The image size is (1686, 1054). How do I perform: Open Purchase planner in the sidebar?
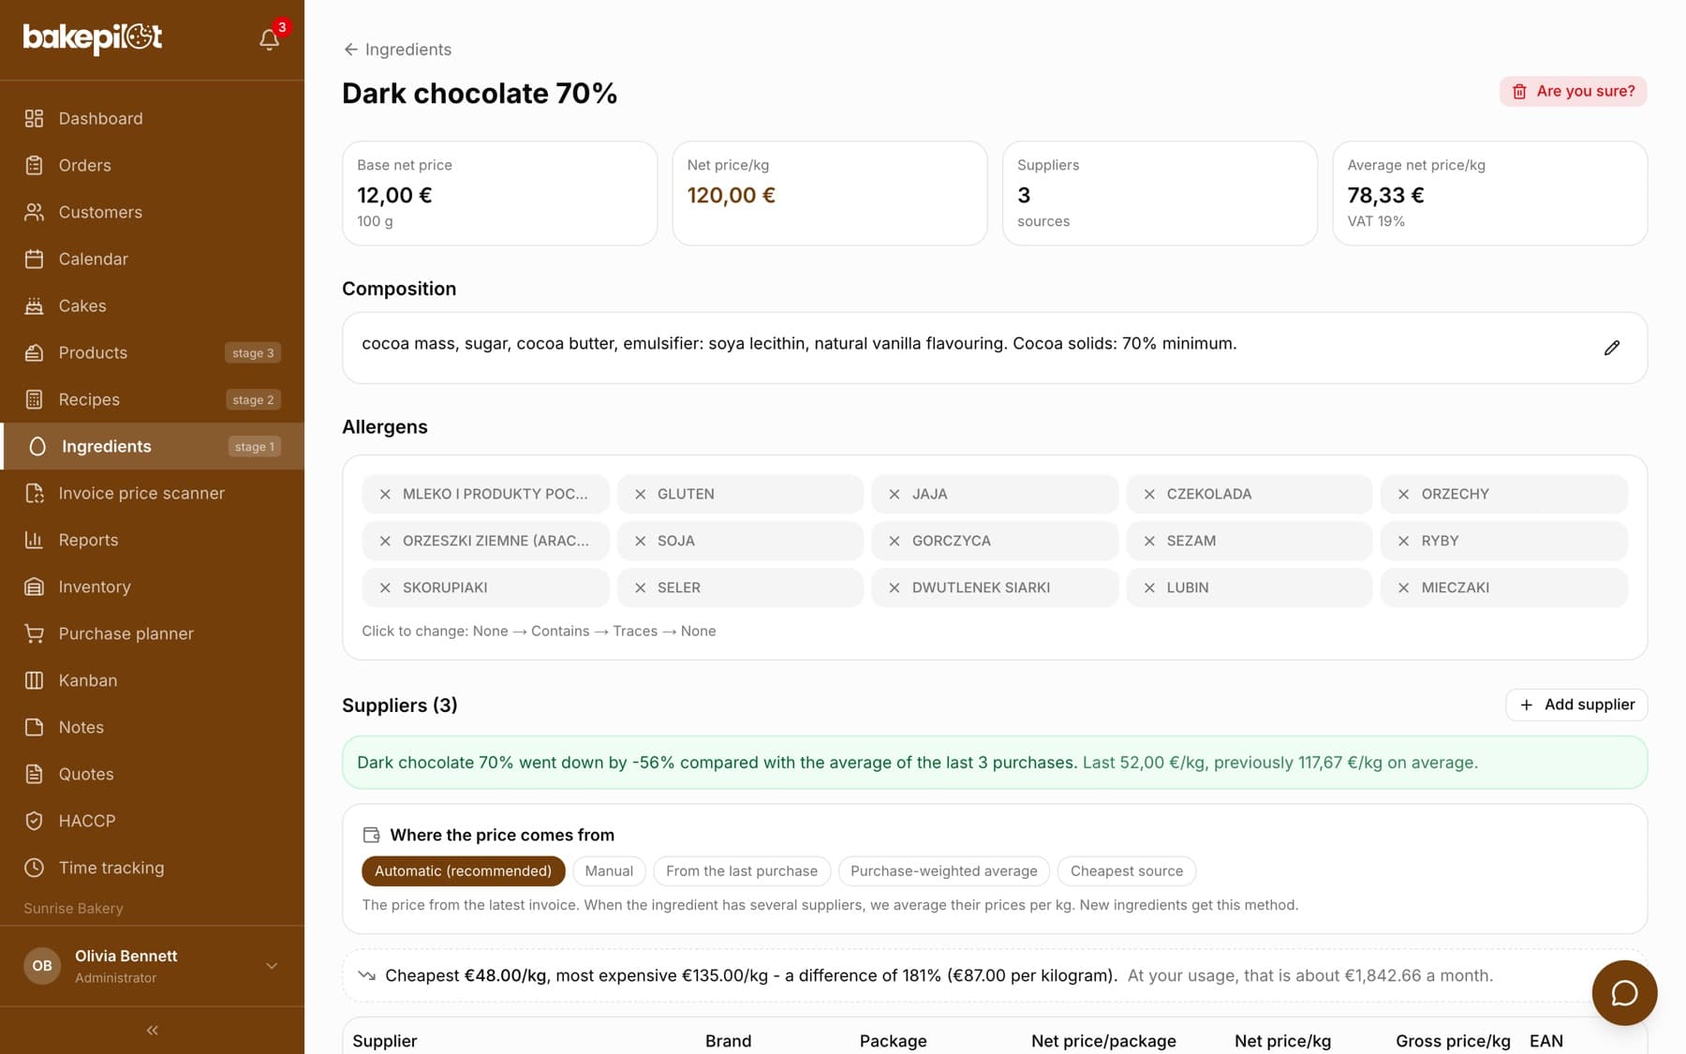[x=152, y=633]
